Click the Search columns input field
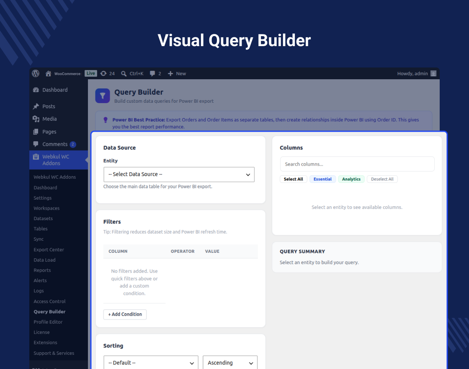Image resolution: width=469 pixels, height=369 pixels. (x=357, y=164)
